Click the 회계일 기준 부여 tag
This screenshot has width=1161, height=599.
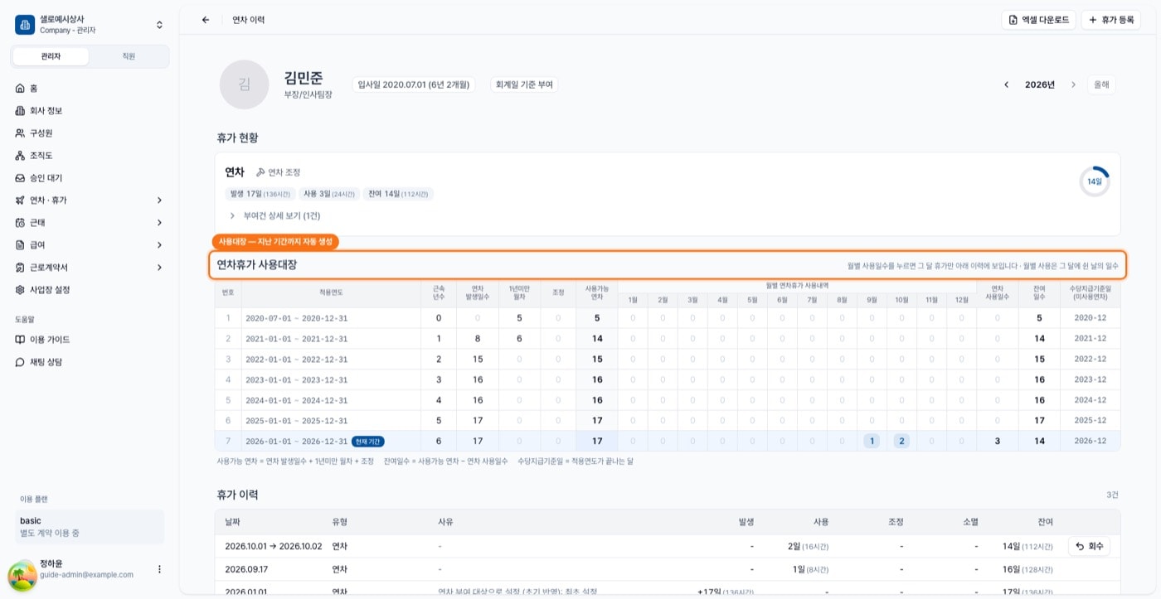(x=524, y=85)
